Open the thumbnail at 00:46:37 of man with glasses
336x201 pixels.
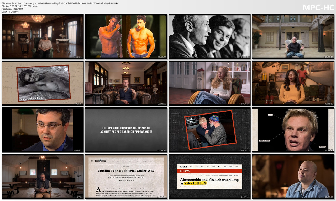click(x=43, y=130)
